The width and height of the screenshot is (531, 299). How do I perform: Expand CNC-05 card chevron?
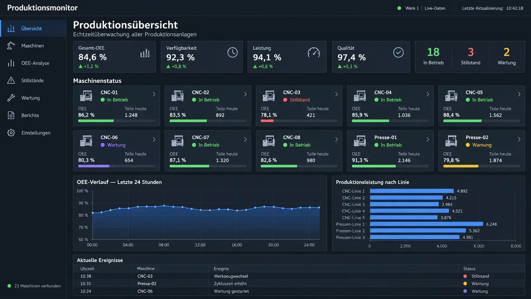(x=519, y=94)
